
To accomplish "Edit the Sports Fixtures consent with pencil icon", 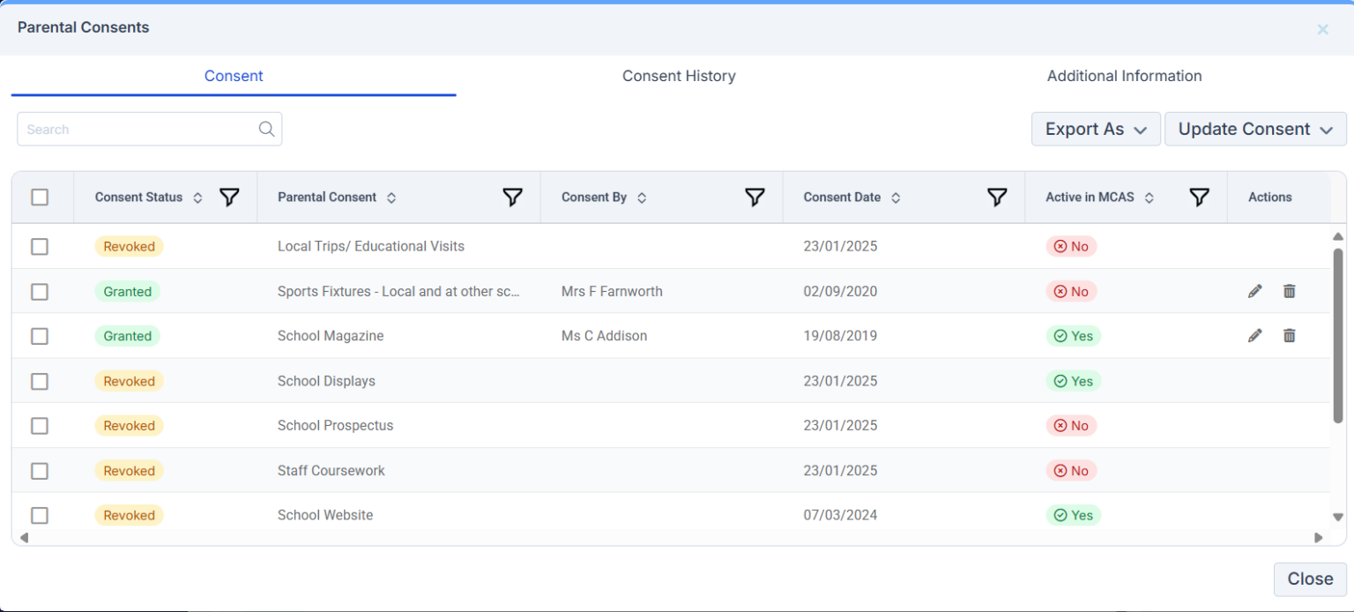I will (1255, 291).
